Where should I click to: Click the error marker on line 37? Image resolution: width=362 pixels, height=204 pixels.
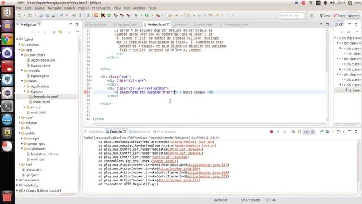click(x=85, y=92)
